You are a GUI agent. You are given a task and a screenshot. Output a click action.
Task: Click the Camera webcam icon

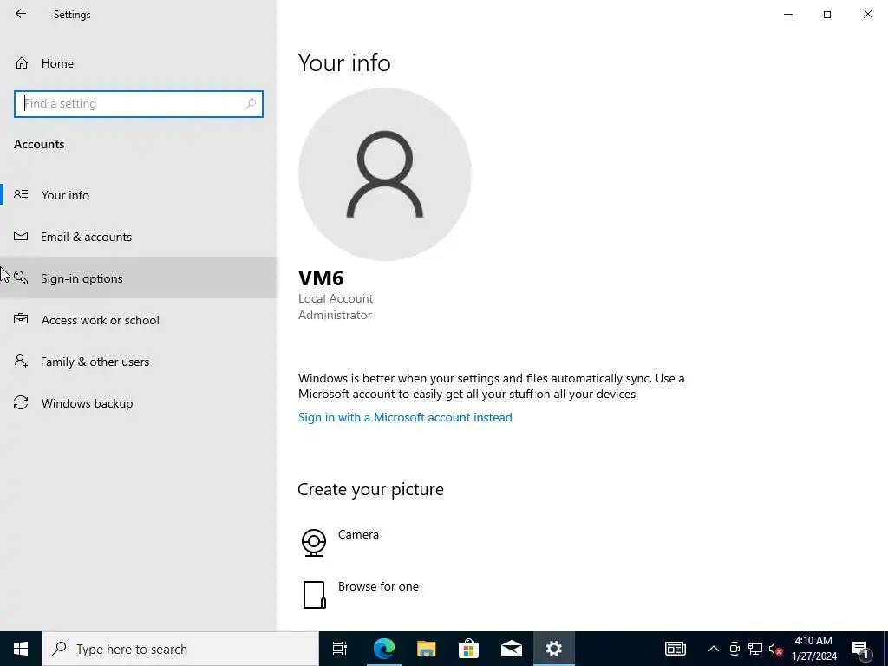(x=314, y=543)
